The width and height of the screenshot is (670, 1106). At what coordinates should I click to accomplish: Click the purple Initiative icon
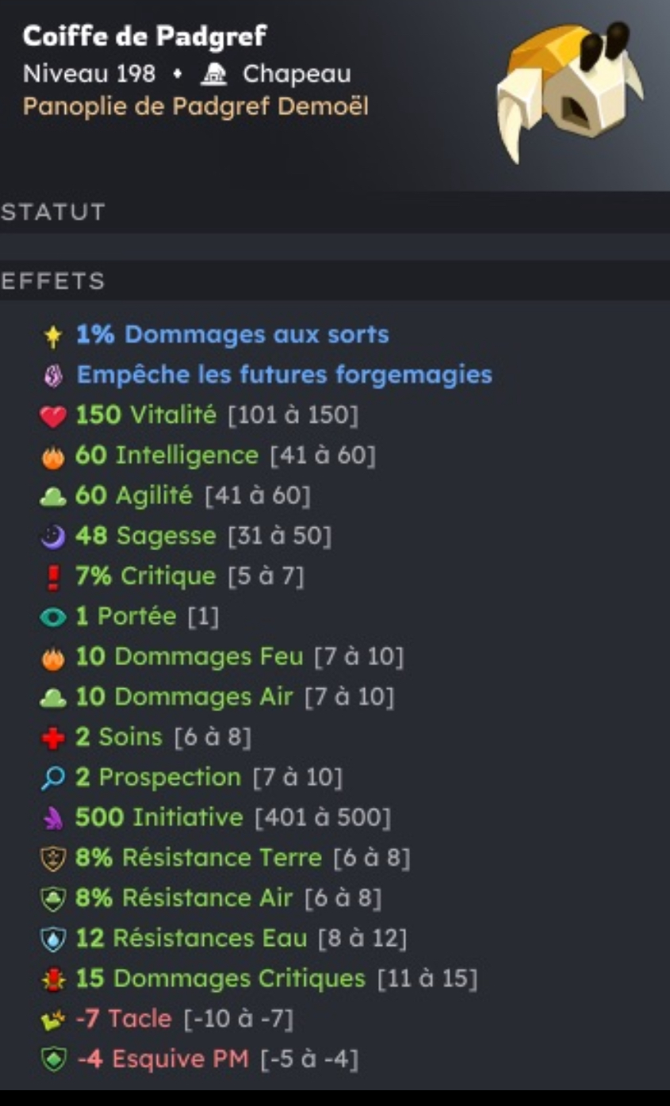pyautogui.click(x=53, y=818)
